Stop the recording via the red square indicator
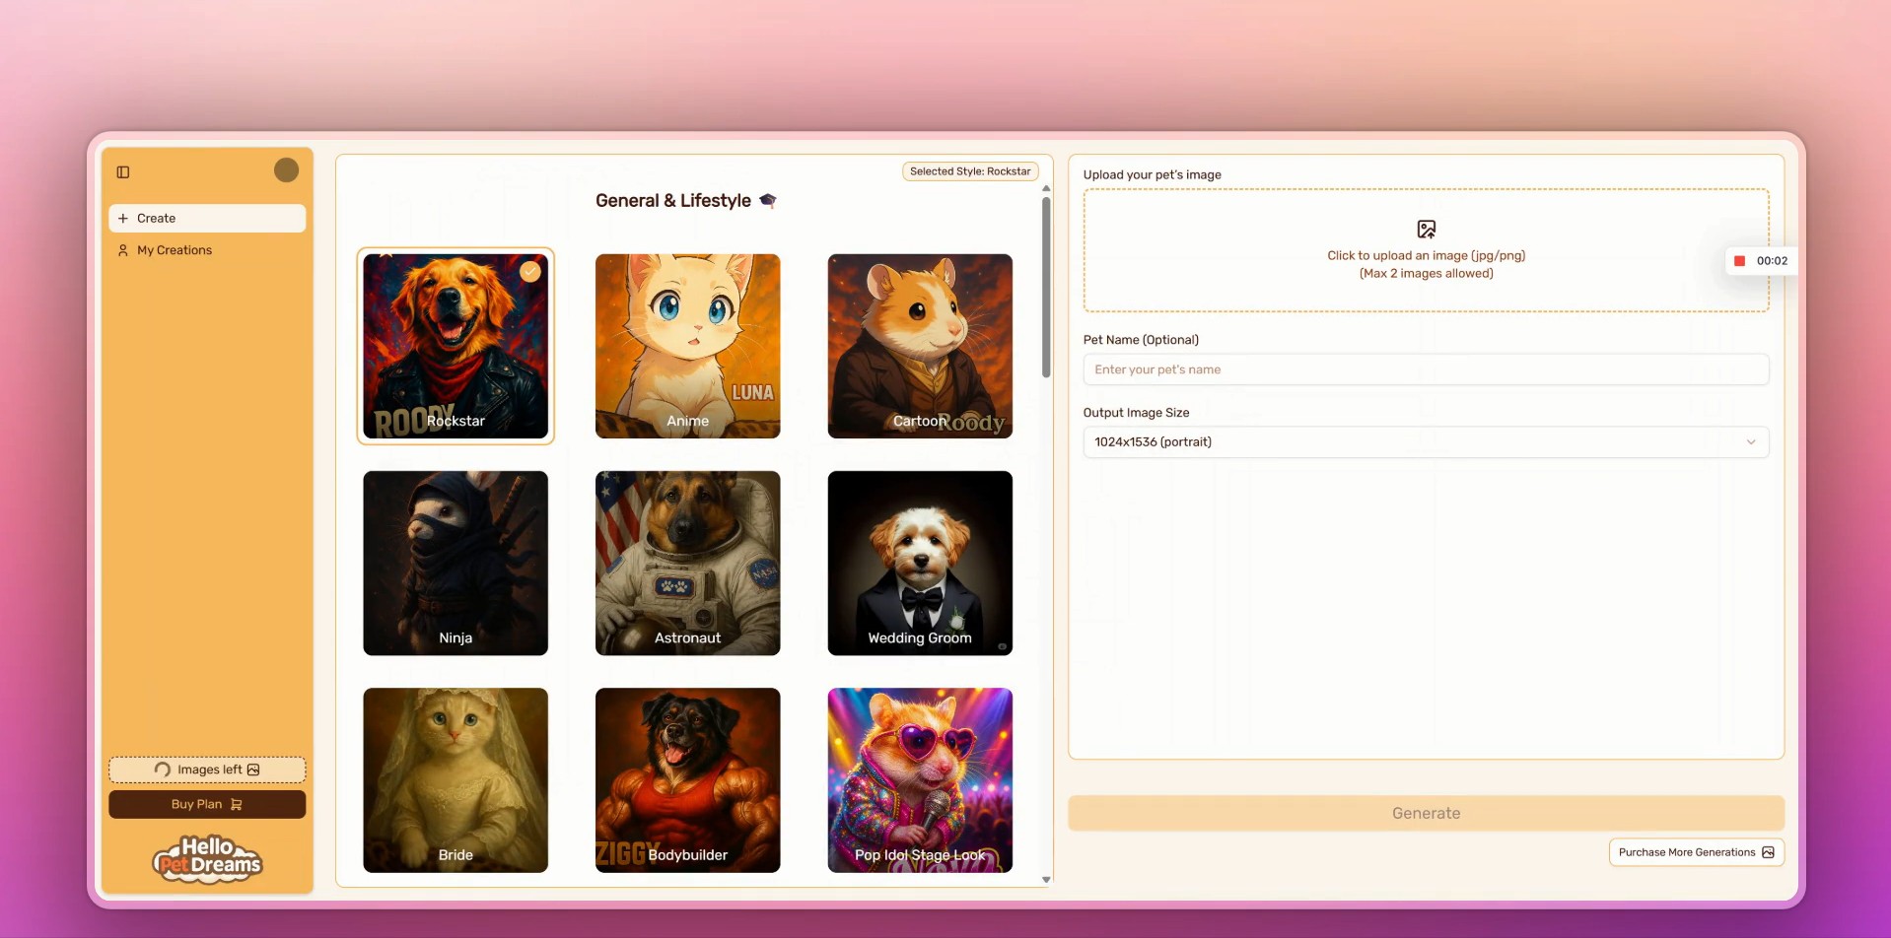 [1740, 261]
